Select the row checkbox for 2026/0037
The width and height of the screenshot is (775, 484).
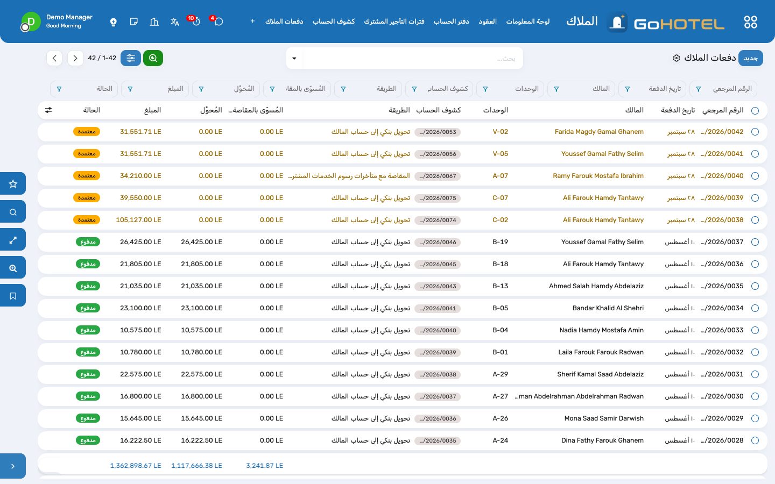click(x=755, y=242)
